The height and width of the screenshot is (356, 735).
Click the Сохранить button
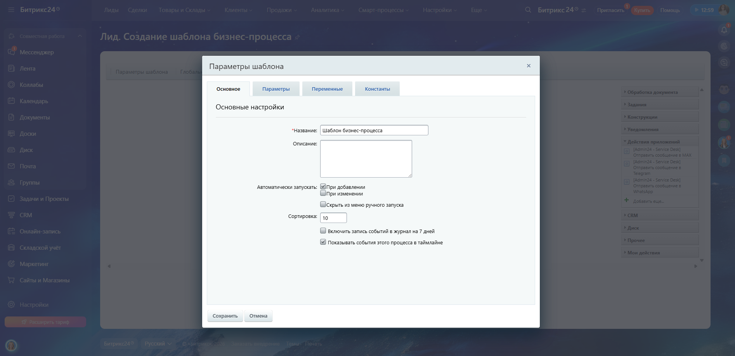coord(225,316)
